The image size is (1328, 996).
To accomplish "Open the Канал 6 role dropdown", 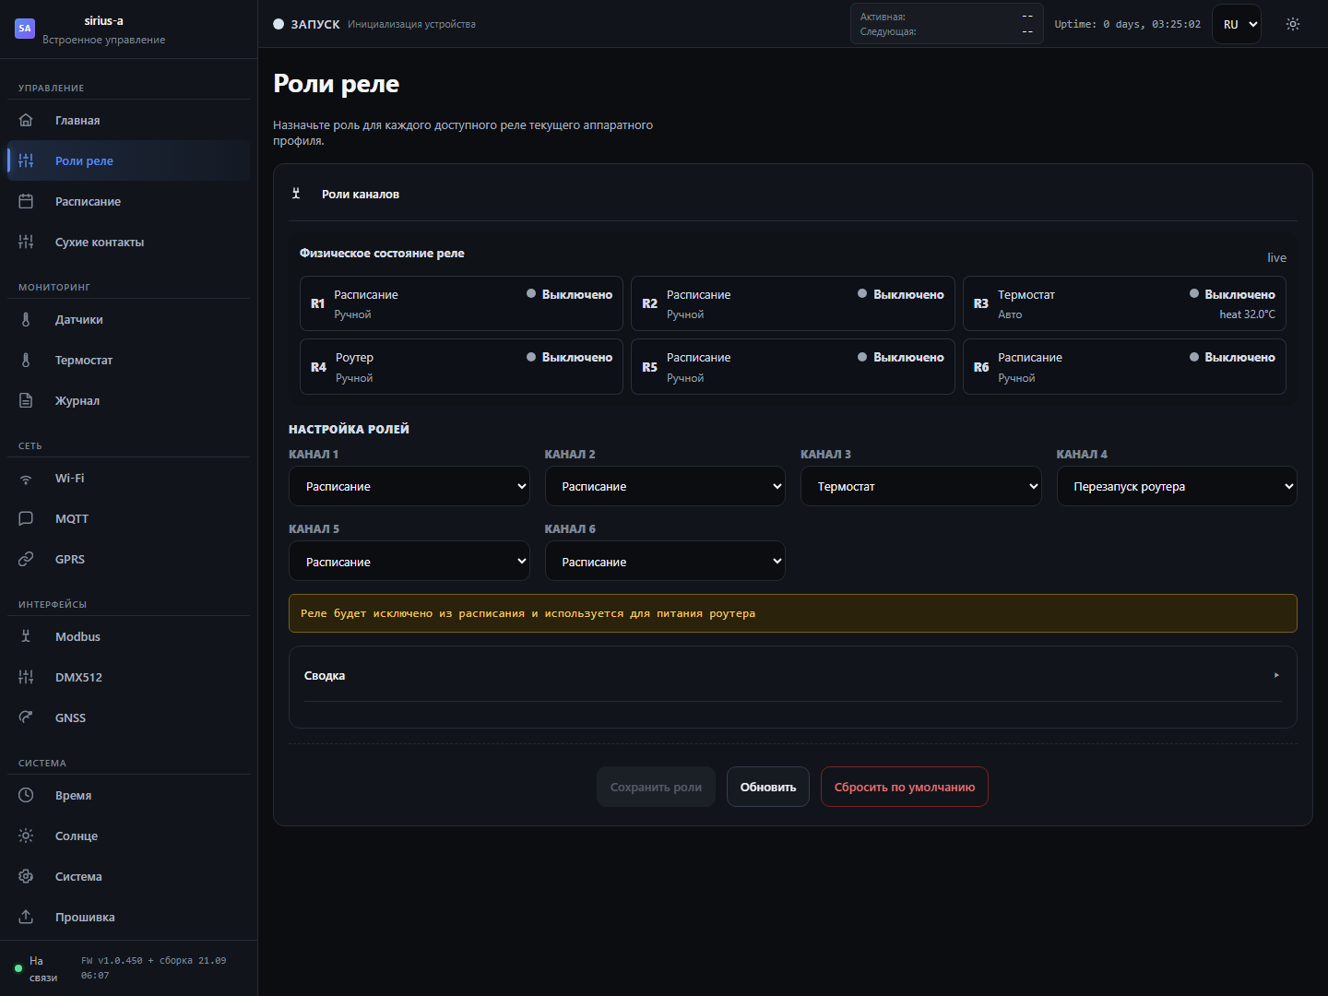I will (665, 561).
